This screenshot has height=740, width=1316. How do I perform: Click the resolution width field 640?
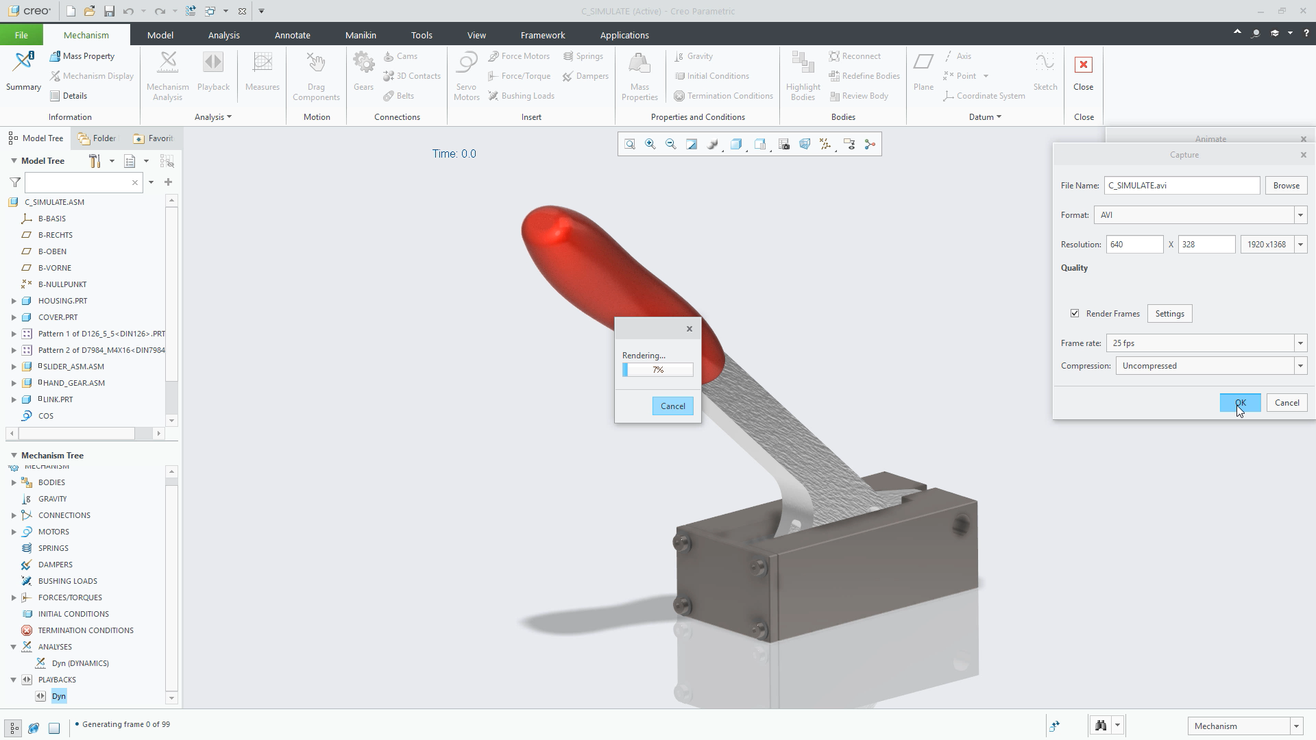click(x=1134, y=245)
